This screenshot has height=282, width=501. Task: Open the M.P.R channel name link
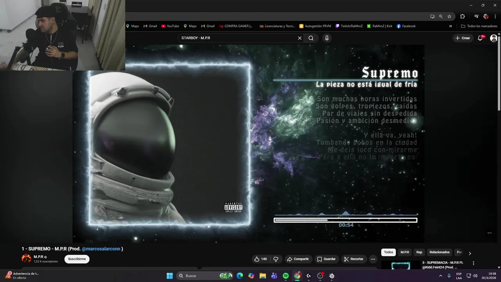(38, 257)
